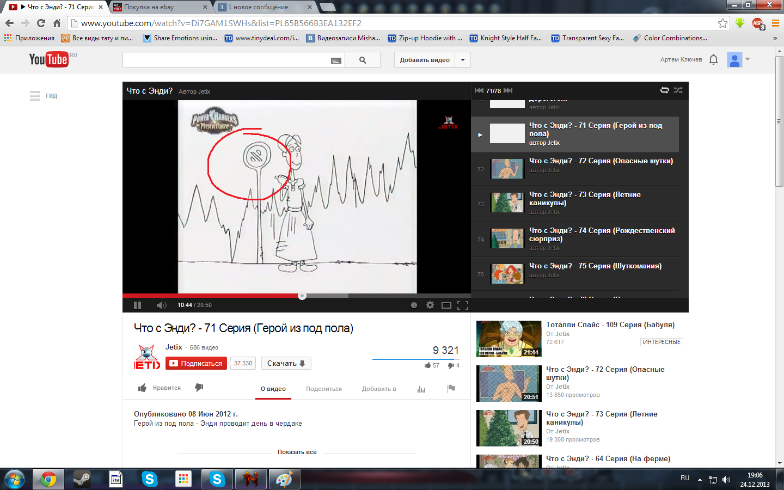Expand description with Показать всё
Viewport: 784px width, 490px height.
(x=297, y=452)
